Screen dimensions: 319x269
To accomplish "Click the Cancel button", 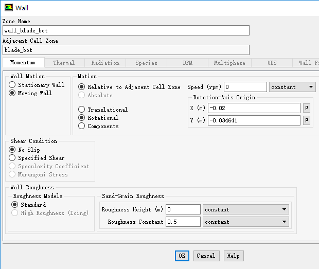I will [206, 256].
